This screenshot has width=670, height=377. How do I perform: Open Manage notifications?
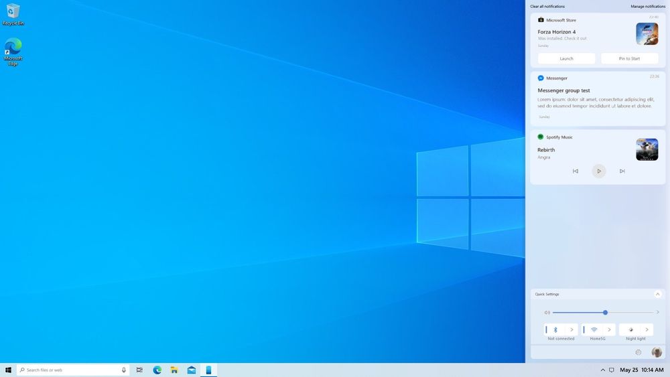click(x=648, y=7)
